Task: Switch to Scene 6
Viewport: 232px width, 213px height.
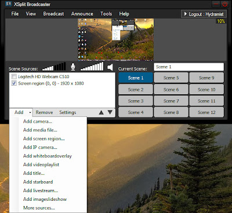Action: click(171, 90)
